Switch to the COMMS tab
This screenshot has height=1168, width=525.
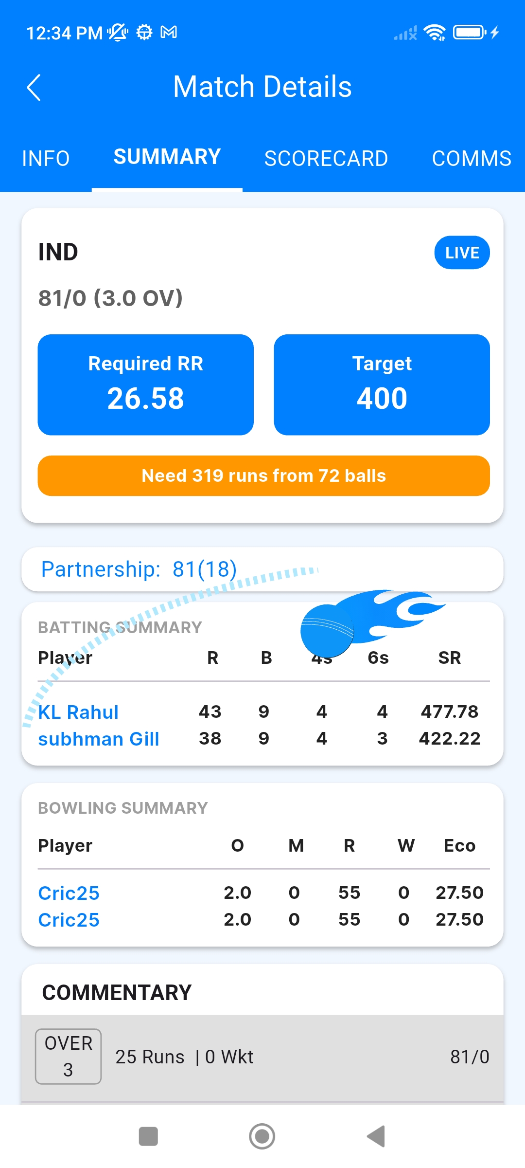coord(471,158)
